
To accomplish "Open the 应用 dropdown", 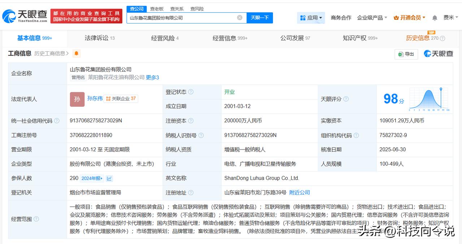I will [311, 18].
